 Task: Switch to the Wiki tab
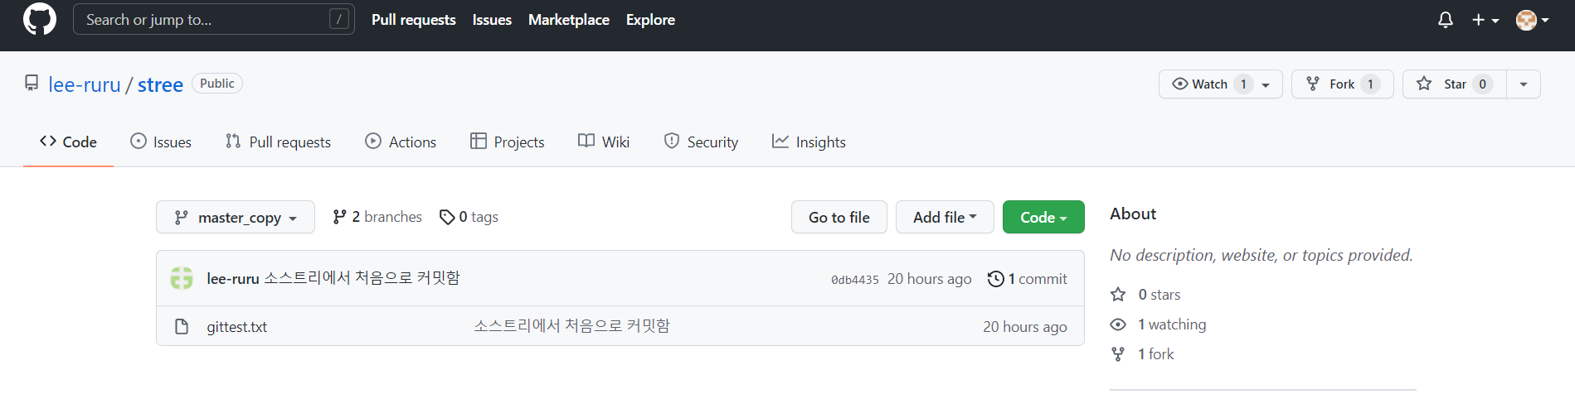point(604,142)
